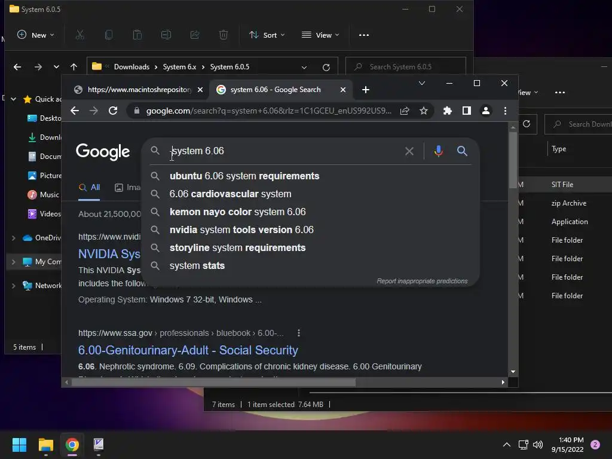Expand the OneDrive tree node
This screenshot has width=612, height=459.
tap(13, 238)
